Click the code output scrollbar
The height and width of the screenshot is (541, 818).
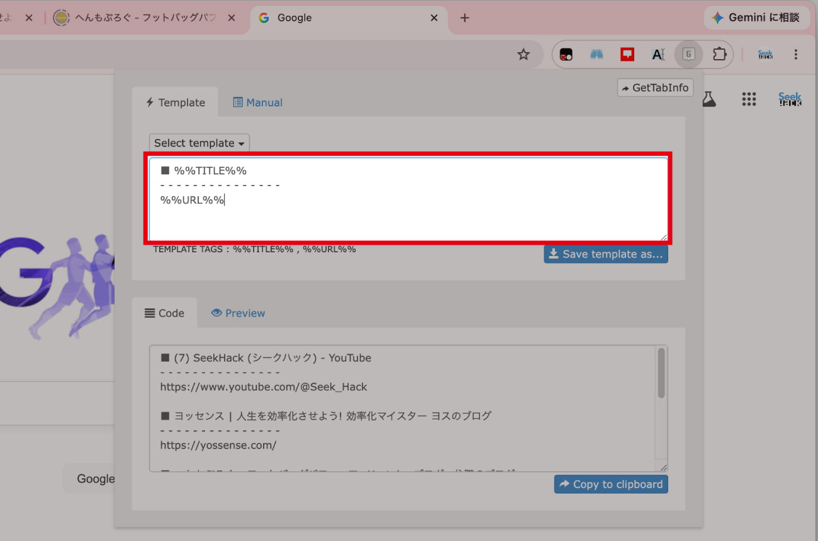point(661,373)
